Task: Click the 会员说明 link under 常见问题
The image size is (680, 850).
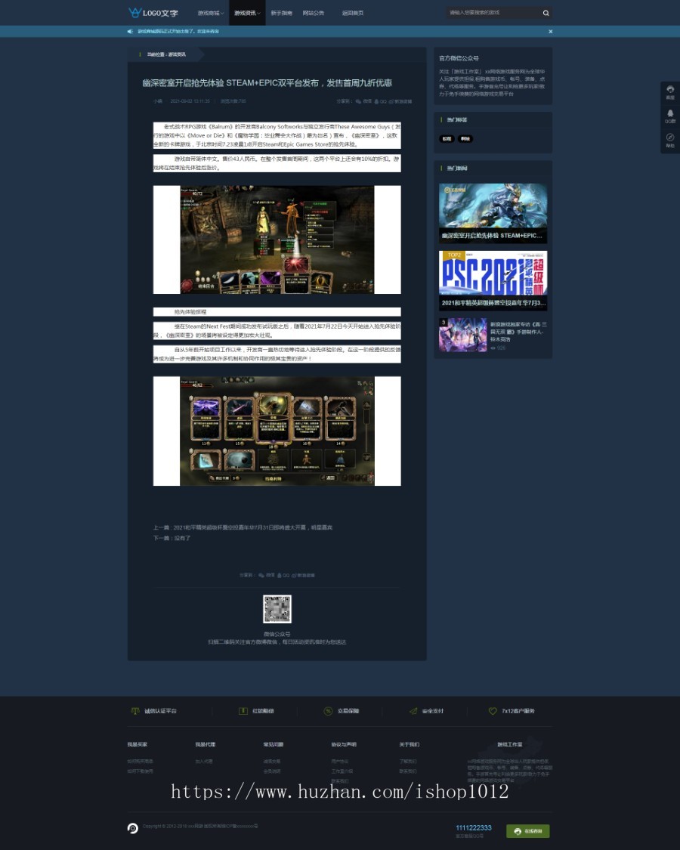Action: pos(272,771)
